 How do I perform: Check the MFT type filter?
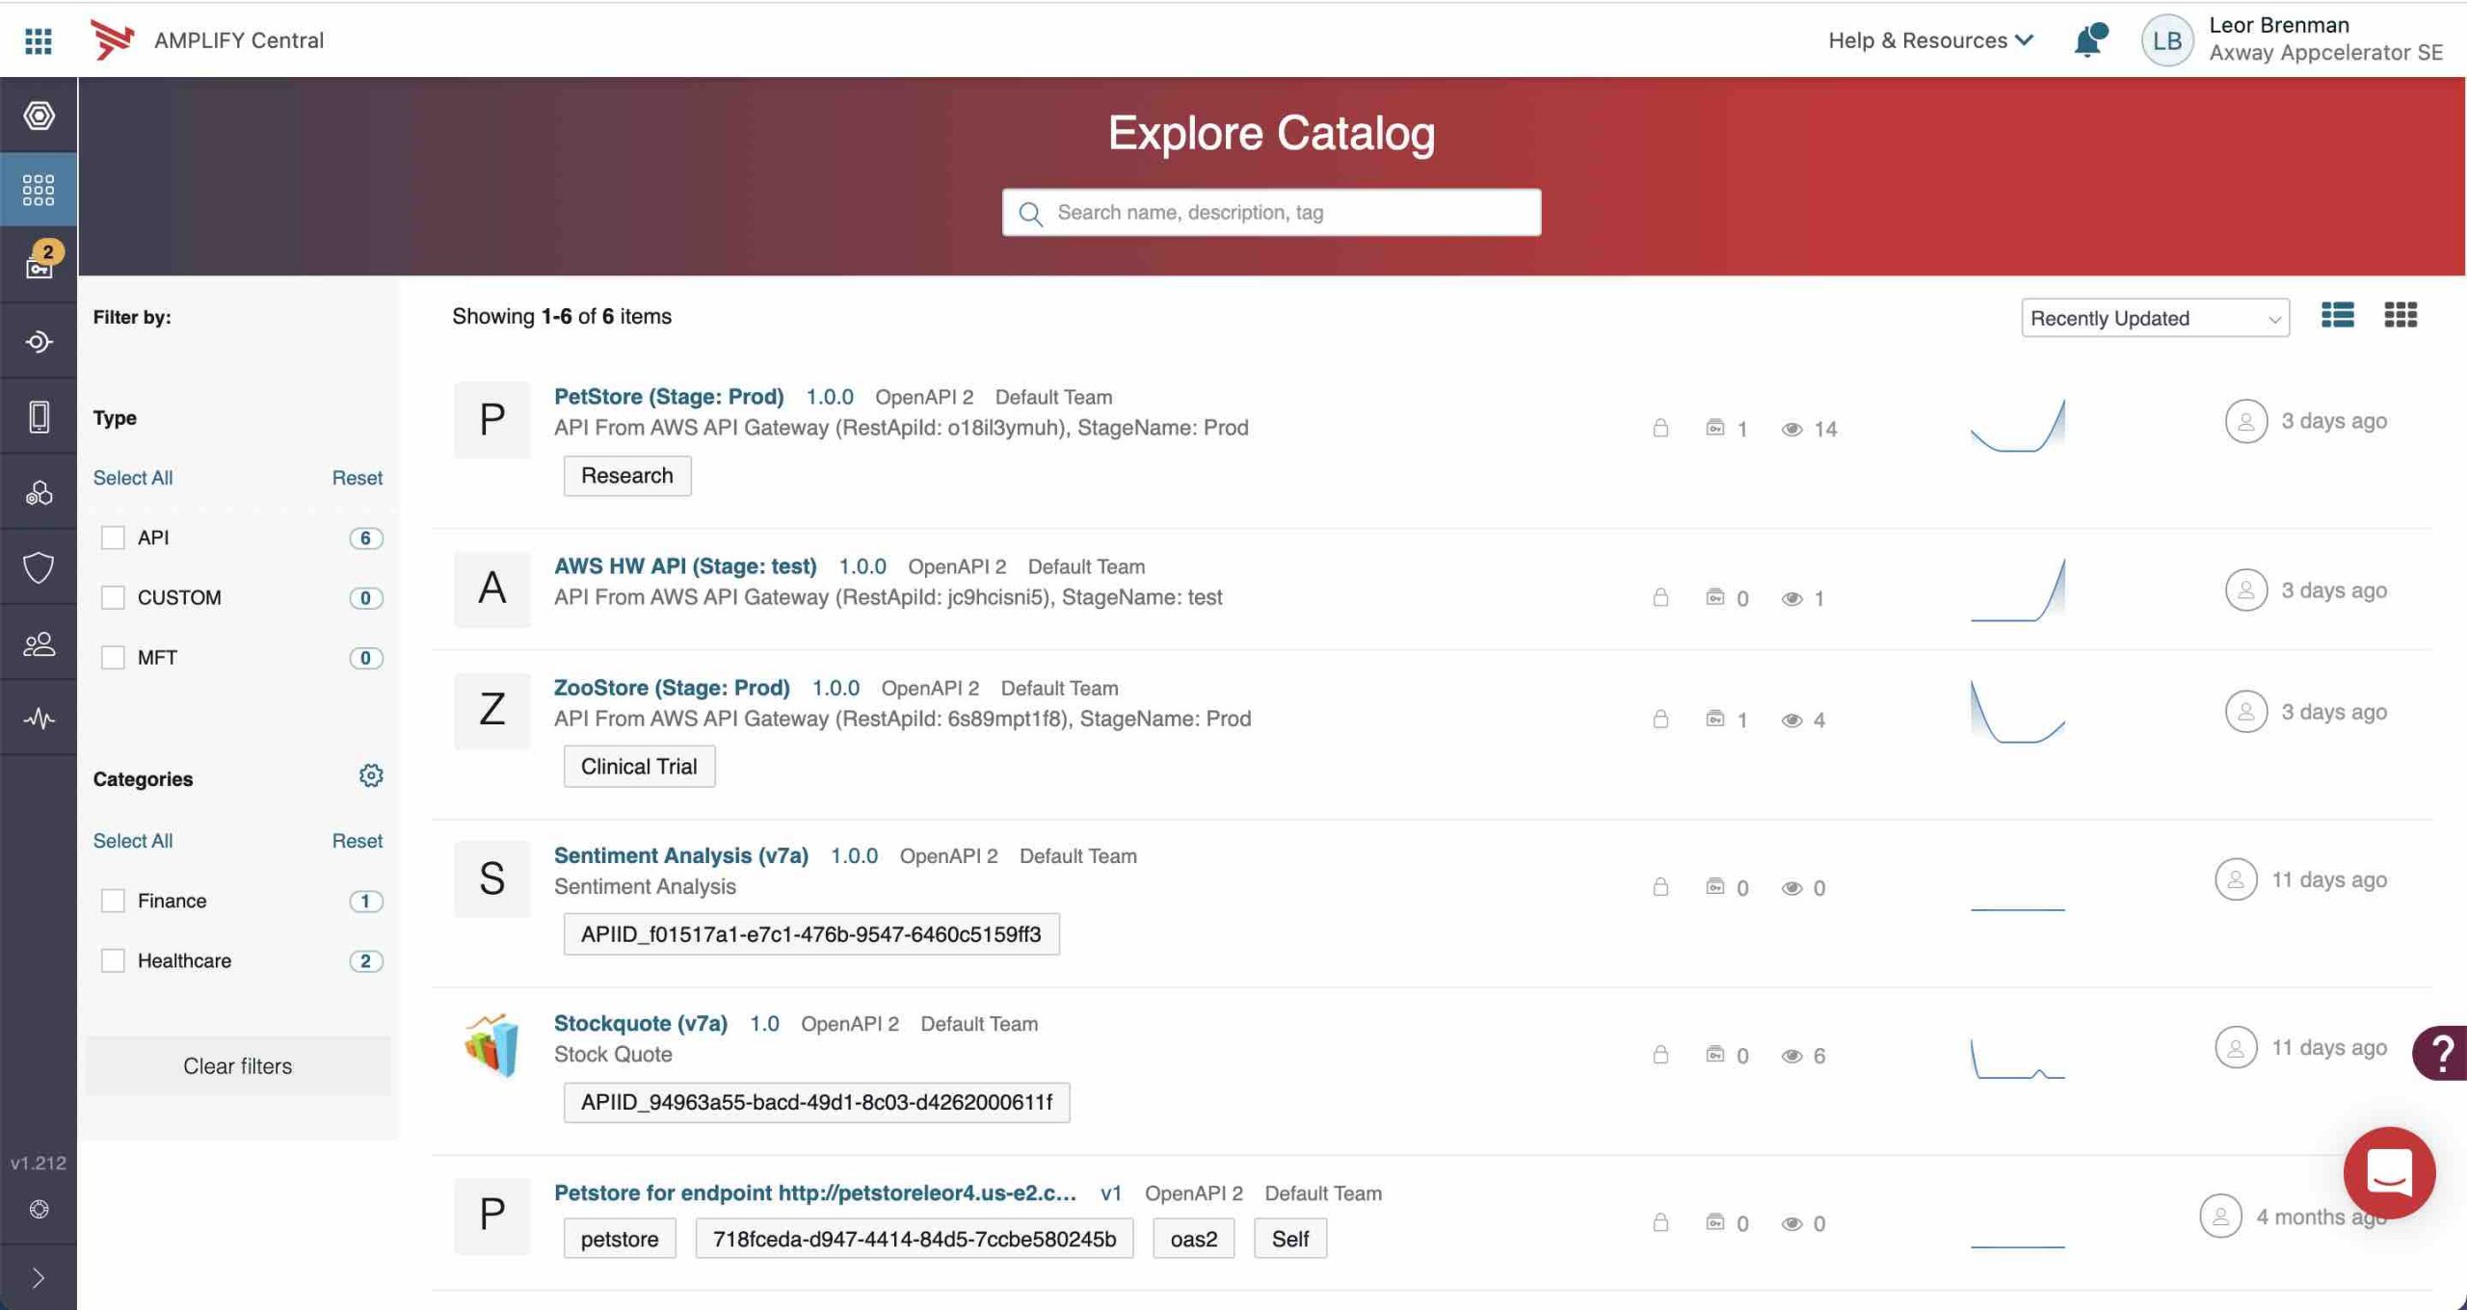(x=113, y=657)
